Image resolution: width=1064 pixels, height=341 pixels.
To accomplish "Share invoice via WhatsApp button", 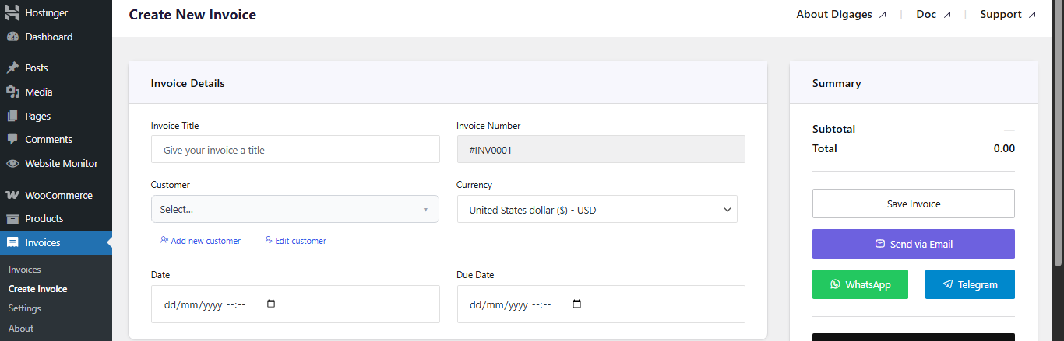I will tap(861, 284).
